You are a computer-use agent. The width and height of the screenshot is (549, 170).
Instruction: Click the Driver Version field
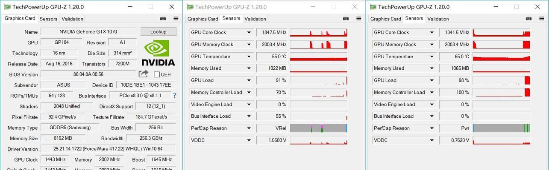pyautogui.click(x=108, y=149)
